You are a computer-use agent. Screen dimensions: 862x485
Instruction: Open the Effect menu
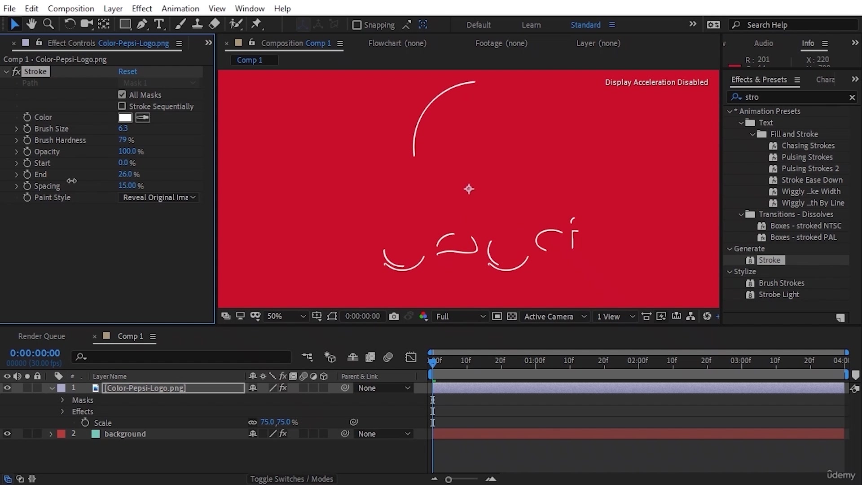[x=142, y=9]
